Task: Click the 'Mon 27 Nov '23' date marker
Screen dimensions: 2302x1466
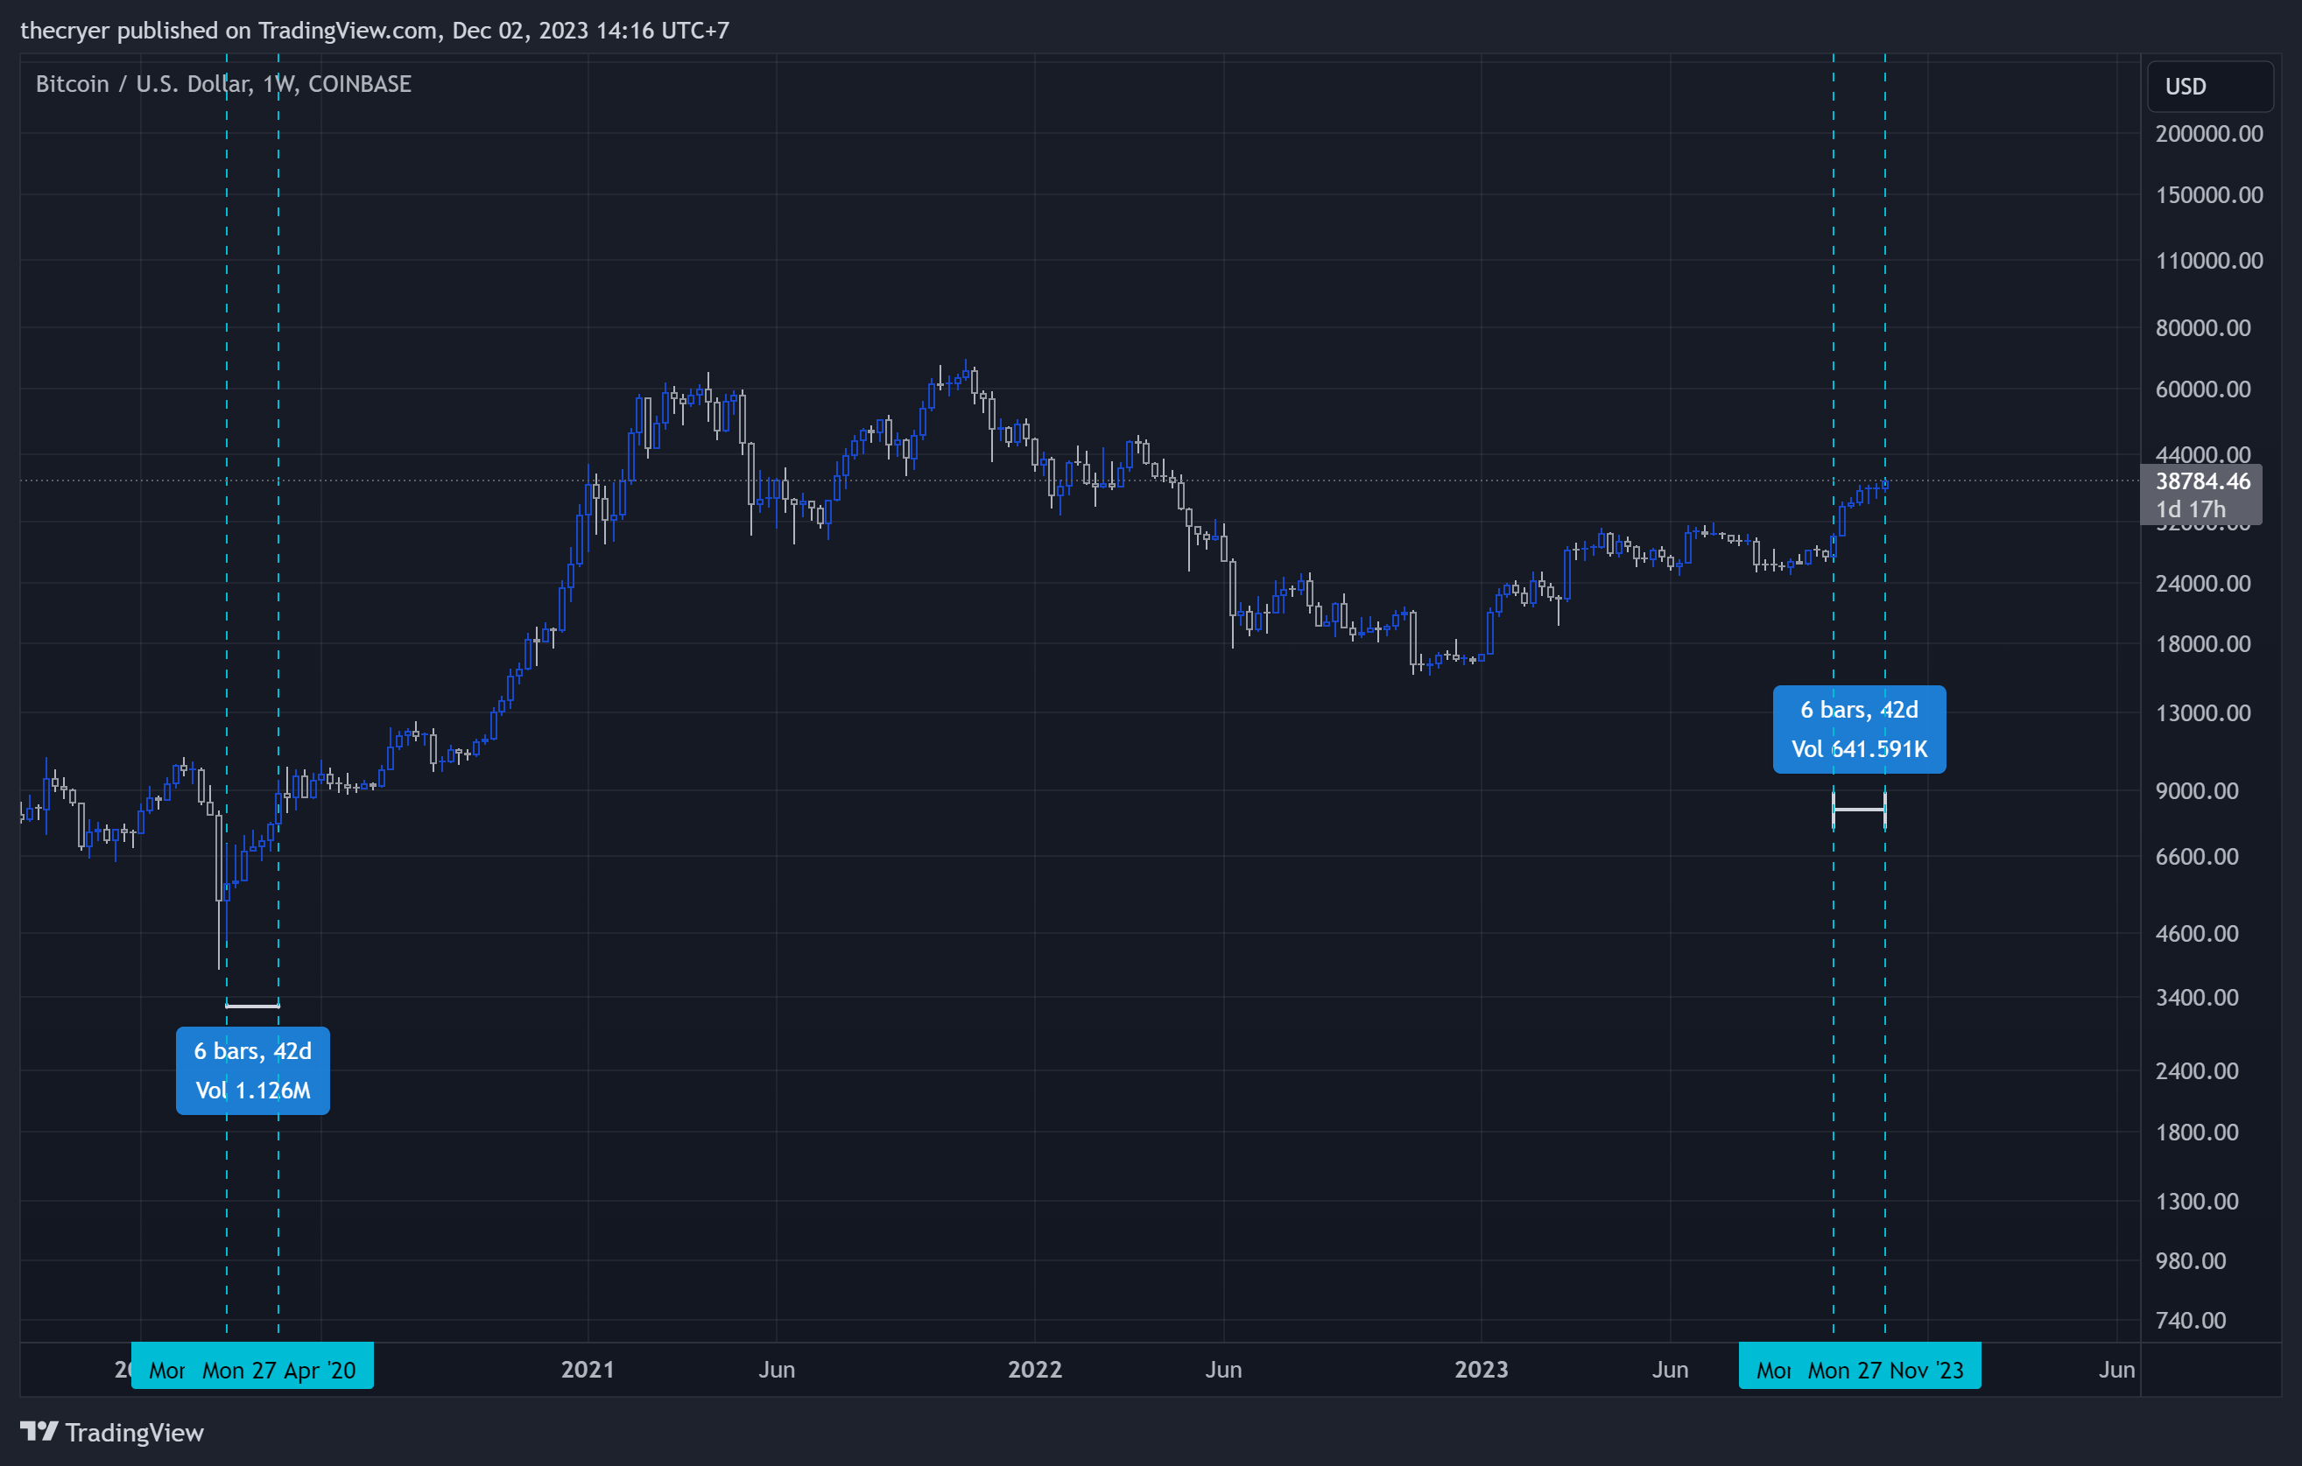Action: [x=1884, y=1370]
